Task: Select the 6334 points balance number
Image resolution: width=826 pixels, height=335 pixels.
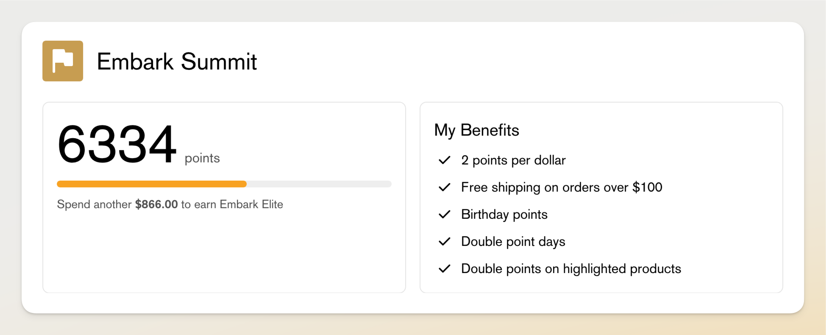Action: point(117,144)
